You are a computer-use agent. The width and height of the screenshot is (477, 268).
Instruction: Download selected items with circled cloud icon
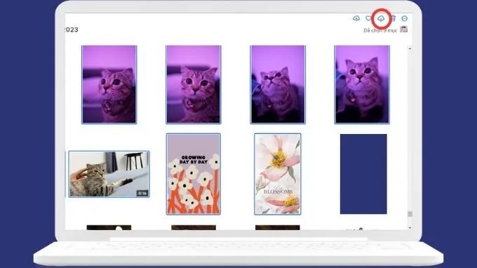[381, 19]
